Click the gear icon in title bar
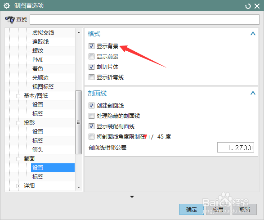Screen dimensions: 264x220 click(x=7, y=6)
